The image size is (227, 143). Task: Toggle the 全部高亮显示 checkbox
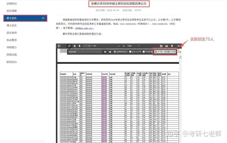coord(115,51)
